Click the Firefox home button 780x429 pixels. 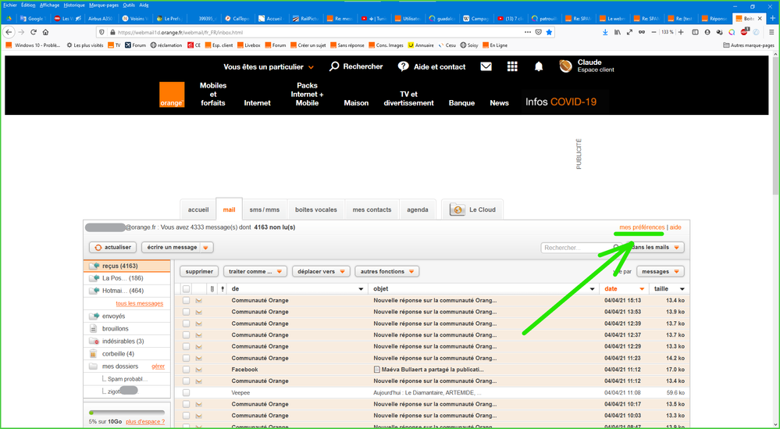pos(45,32)
